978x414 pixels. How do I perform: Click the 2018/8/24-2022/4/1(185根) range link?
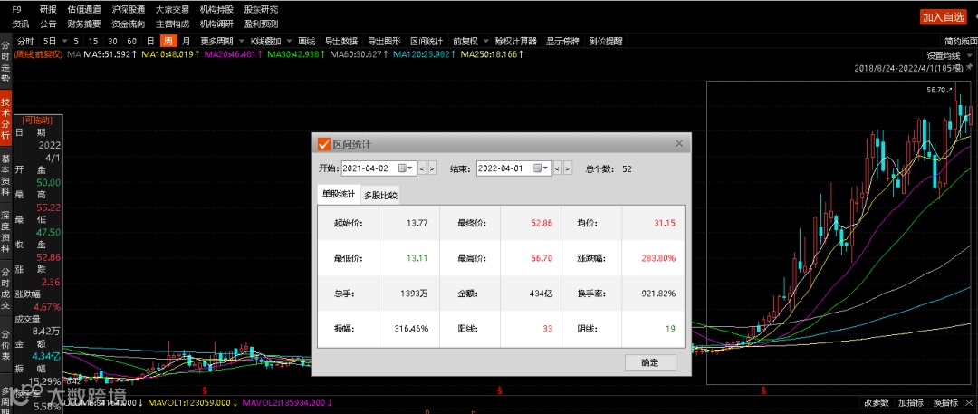click(x=908, y=67)
